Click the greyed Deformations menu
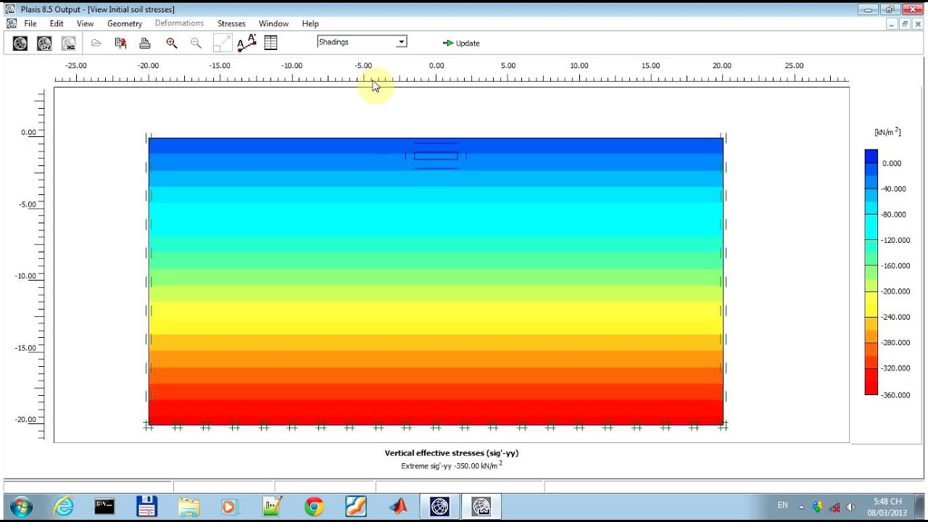 pos(179,24)
